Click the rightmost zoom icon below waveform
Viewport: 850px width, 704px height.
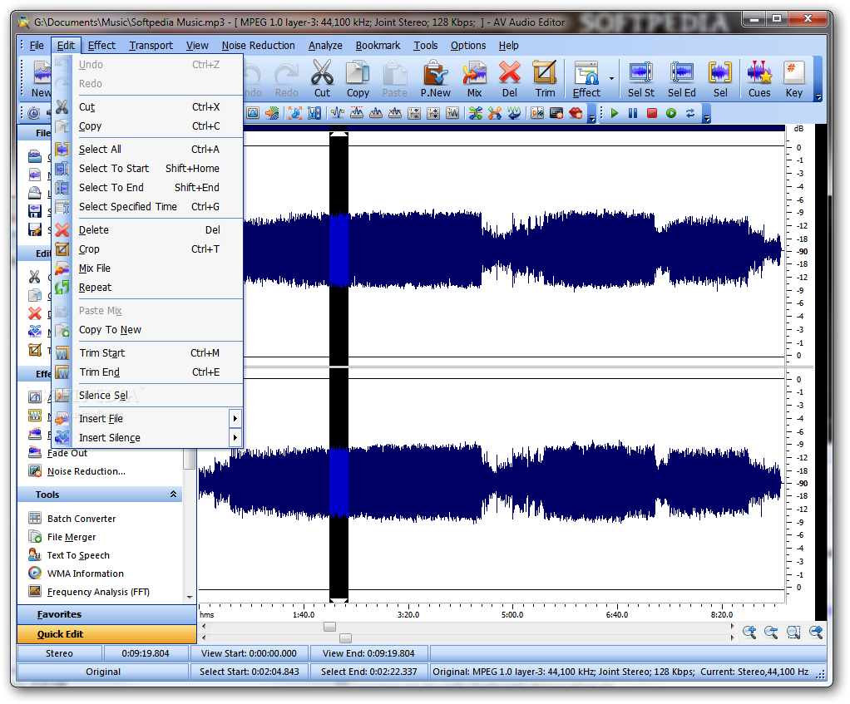coord(815,632)
